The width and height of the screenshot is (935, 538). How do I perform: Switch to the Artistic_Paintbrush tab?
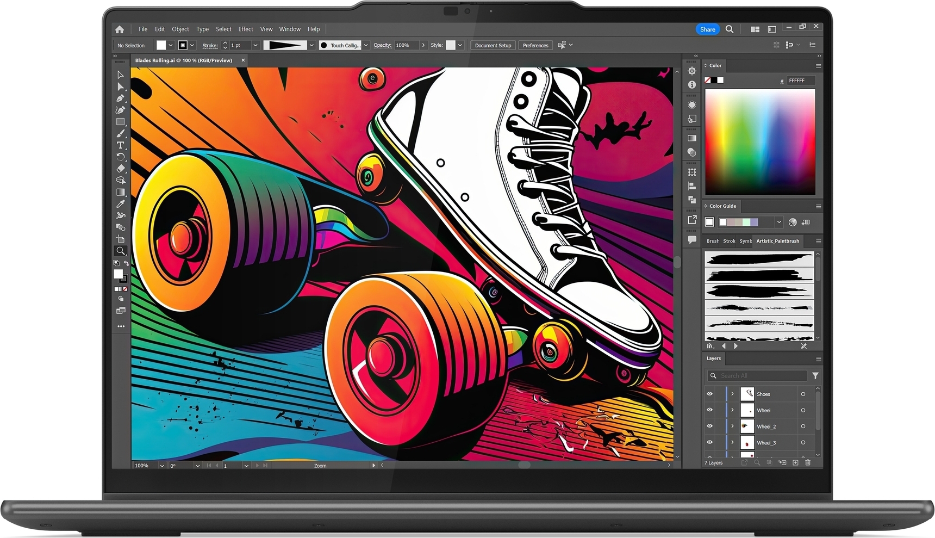[777, 241]
